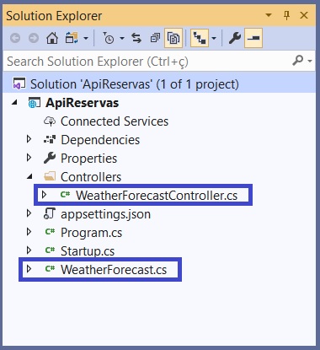Image resolution: width=320 pixels, height=350 pixels.
Task: Click the Auto Hide pin button
Action: pyautogui.click(x=286, y=15)
